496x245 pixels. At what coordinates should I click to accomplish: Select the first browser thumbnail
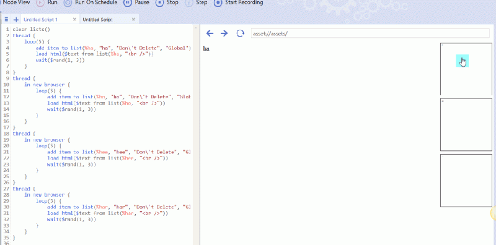click(x=466, y=69)
